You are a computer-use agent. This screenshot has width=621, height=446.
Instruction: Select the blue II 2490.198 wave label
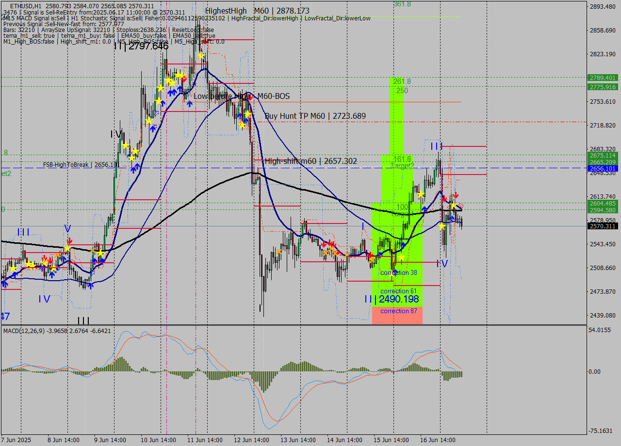pos(391,299)
